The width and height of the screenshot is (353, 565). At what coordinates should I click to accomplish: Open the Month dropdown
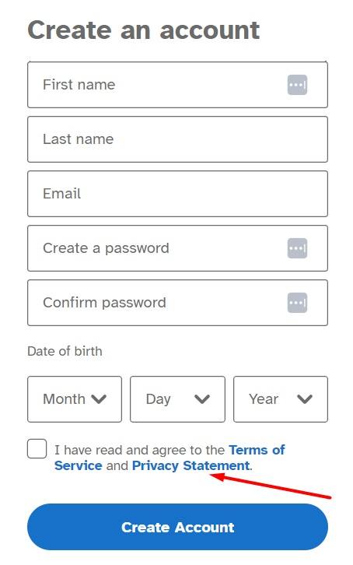[75, 399]
